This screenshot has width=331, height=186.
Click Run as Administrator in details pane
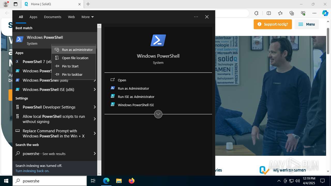[158, 88]
